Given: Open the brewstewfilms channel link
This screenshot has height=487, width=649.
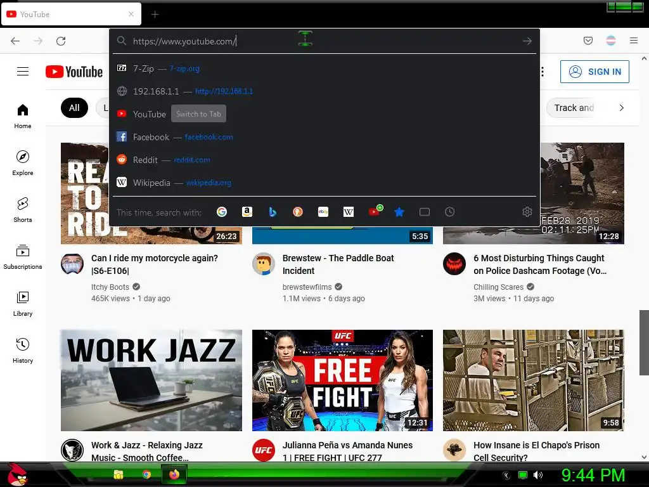Looking at the screenshot, I should point(307,287).
